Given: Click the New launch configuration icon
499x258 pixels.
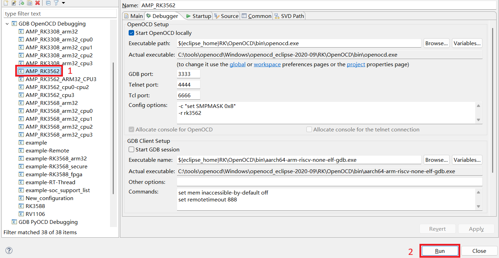Looking at the screenshot, I should (x=6, y=3).
